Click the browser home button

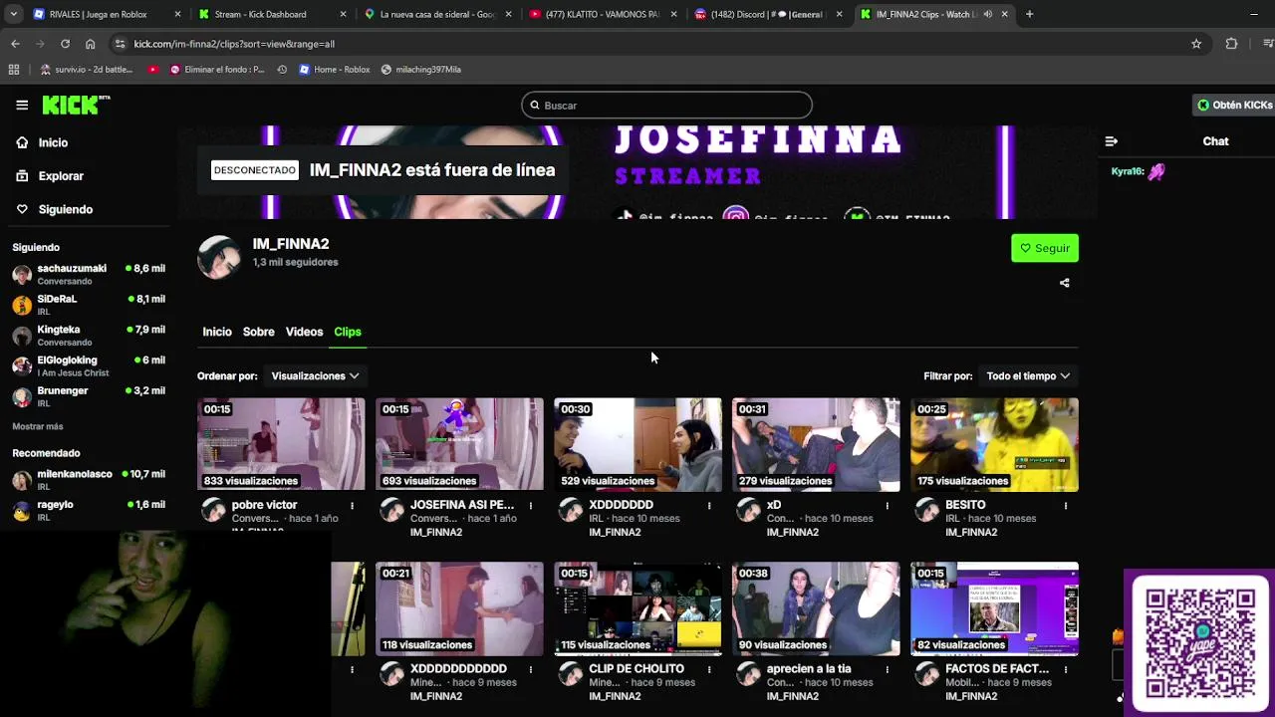click(x=90, y=44)
